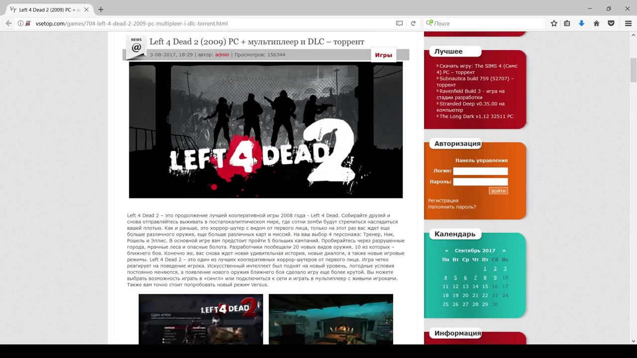Screen dimensions: 637x358
Task: Open Напомнить пароль? link
Action: (x=452, y=207)
